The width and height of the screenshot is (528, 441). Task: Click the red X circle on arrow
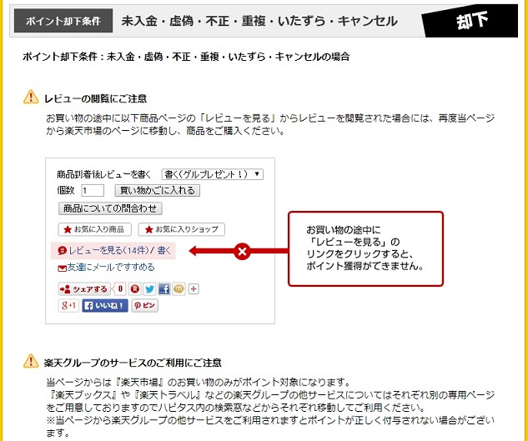242,251
